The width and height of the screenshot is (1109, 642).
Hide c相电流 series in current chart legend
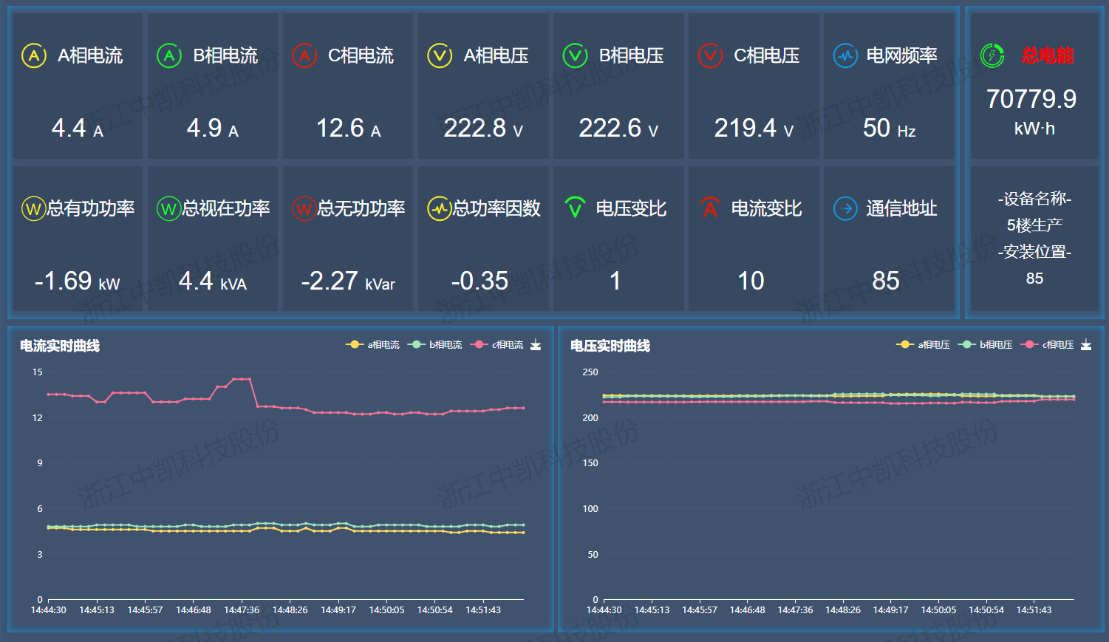click(497, 345)
